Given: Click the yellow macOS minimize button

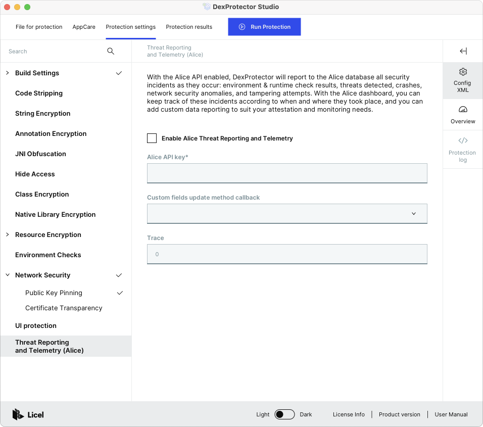Looking at the screenshot, I should (x=17, y=7).
